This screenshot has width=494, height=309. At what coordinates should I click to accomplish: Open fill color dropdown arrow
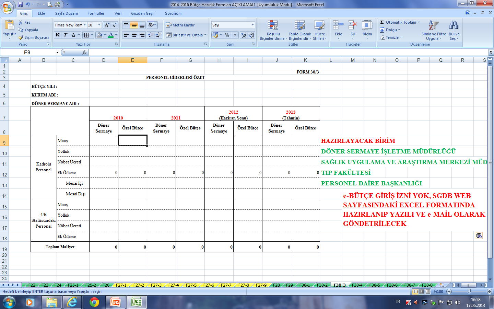pos(105,35)
